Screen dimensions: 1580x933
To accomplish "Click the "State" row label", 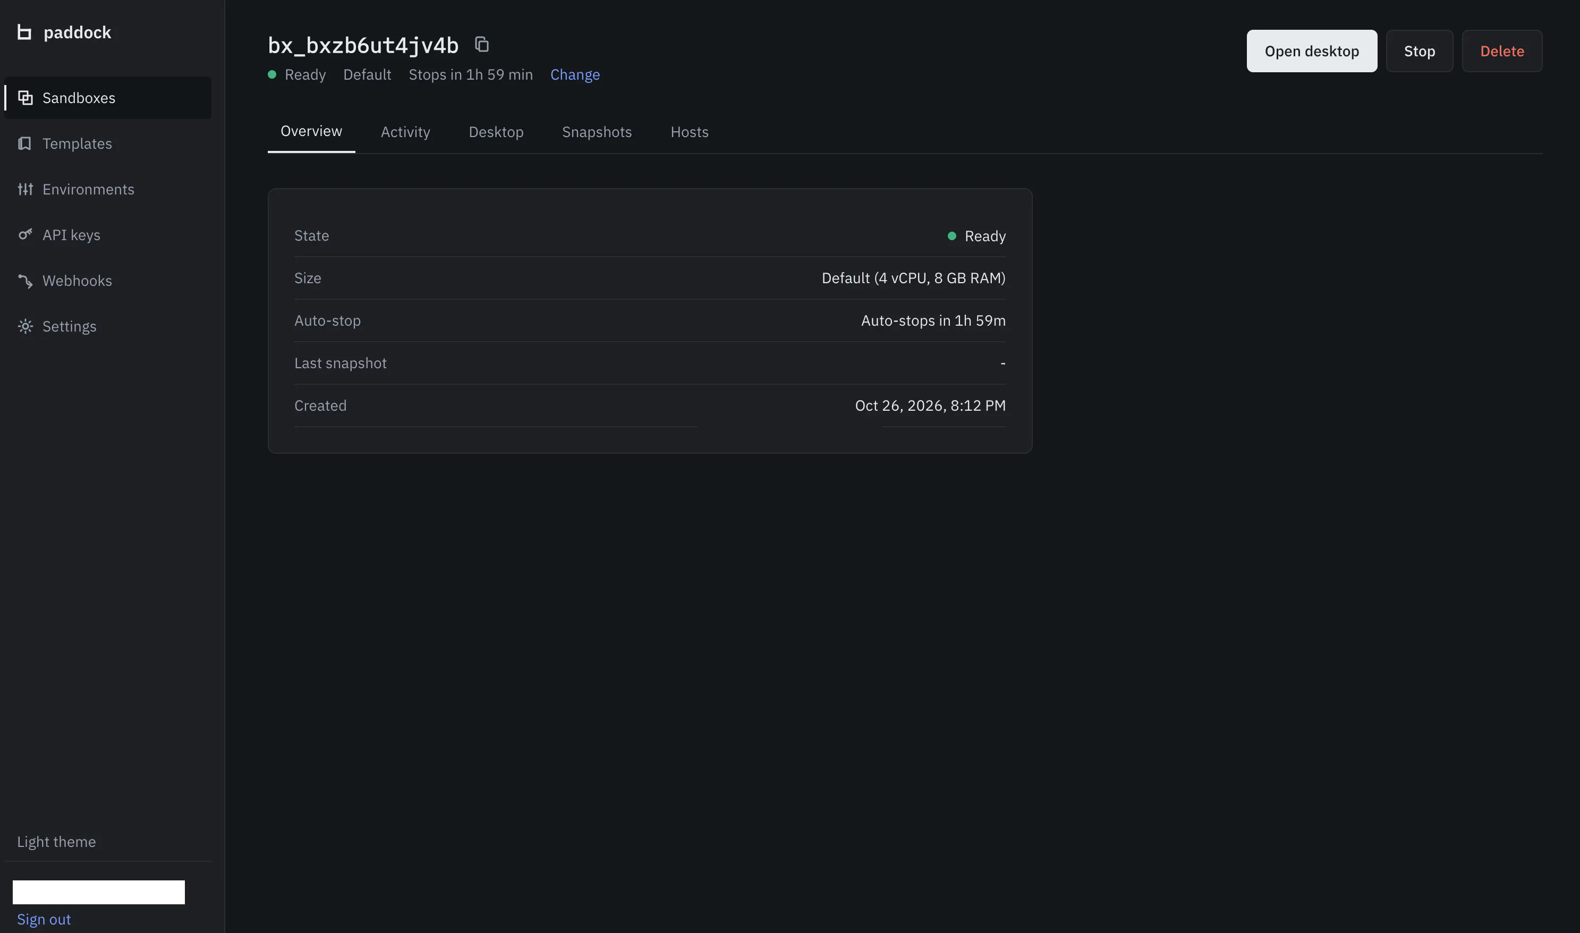I will [312, 236].
